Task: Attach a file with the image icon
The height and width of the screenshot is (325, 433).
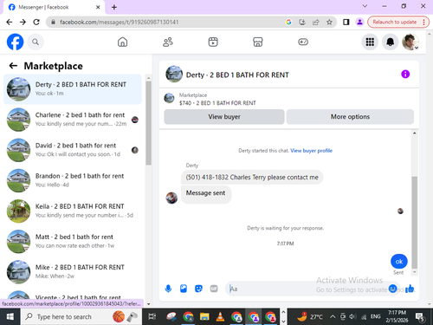Action: click(x=184, y=289)
